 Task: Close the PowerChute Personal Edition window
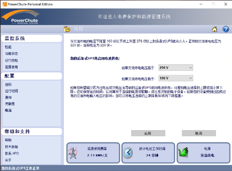226,4
